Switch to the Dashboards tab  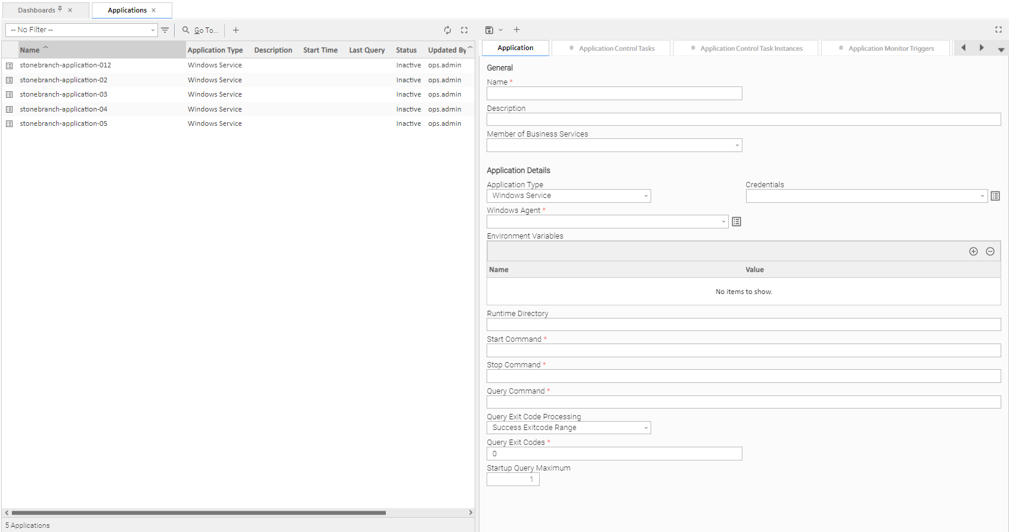click(36, 10)
